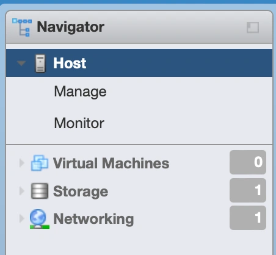Click the Virtual Machines icon
This screenshot has height=255, width=276.
tap(40, 163)
